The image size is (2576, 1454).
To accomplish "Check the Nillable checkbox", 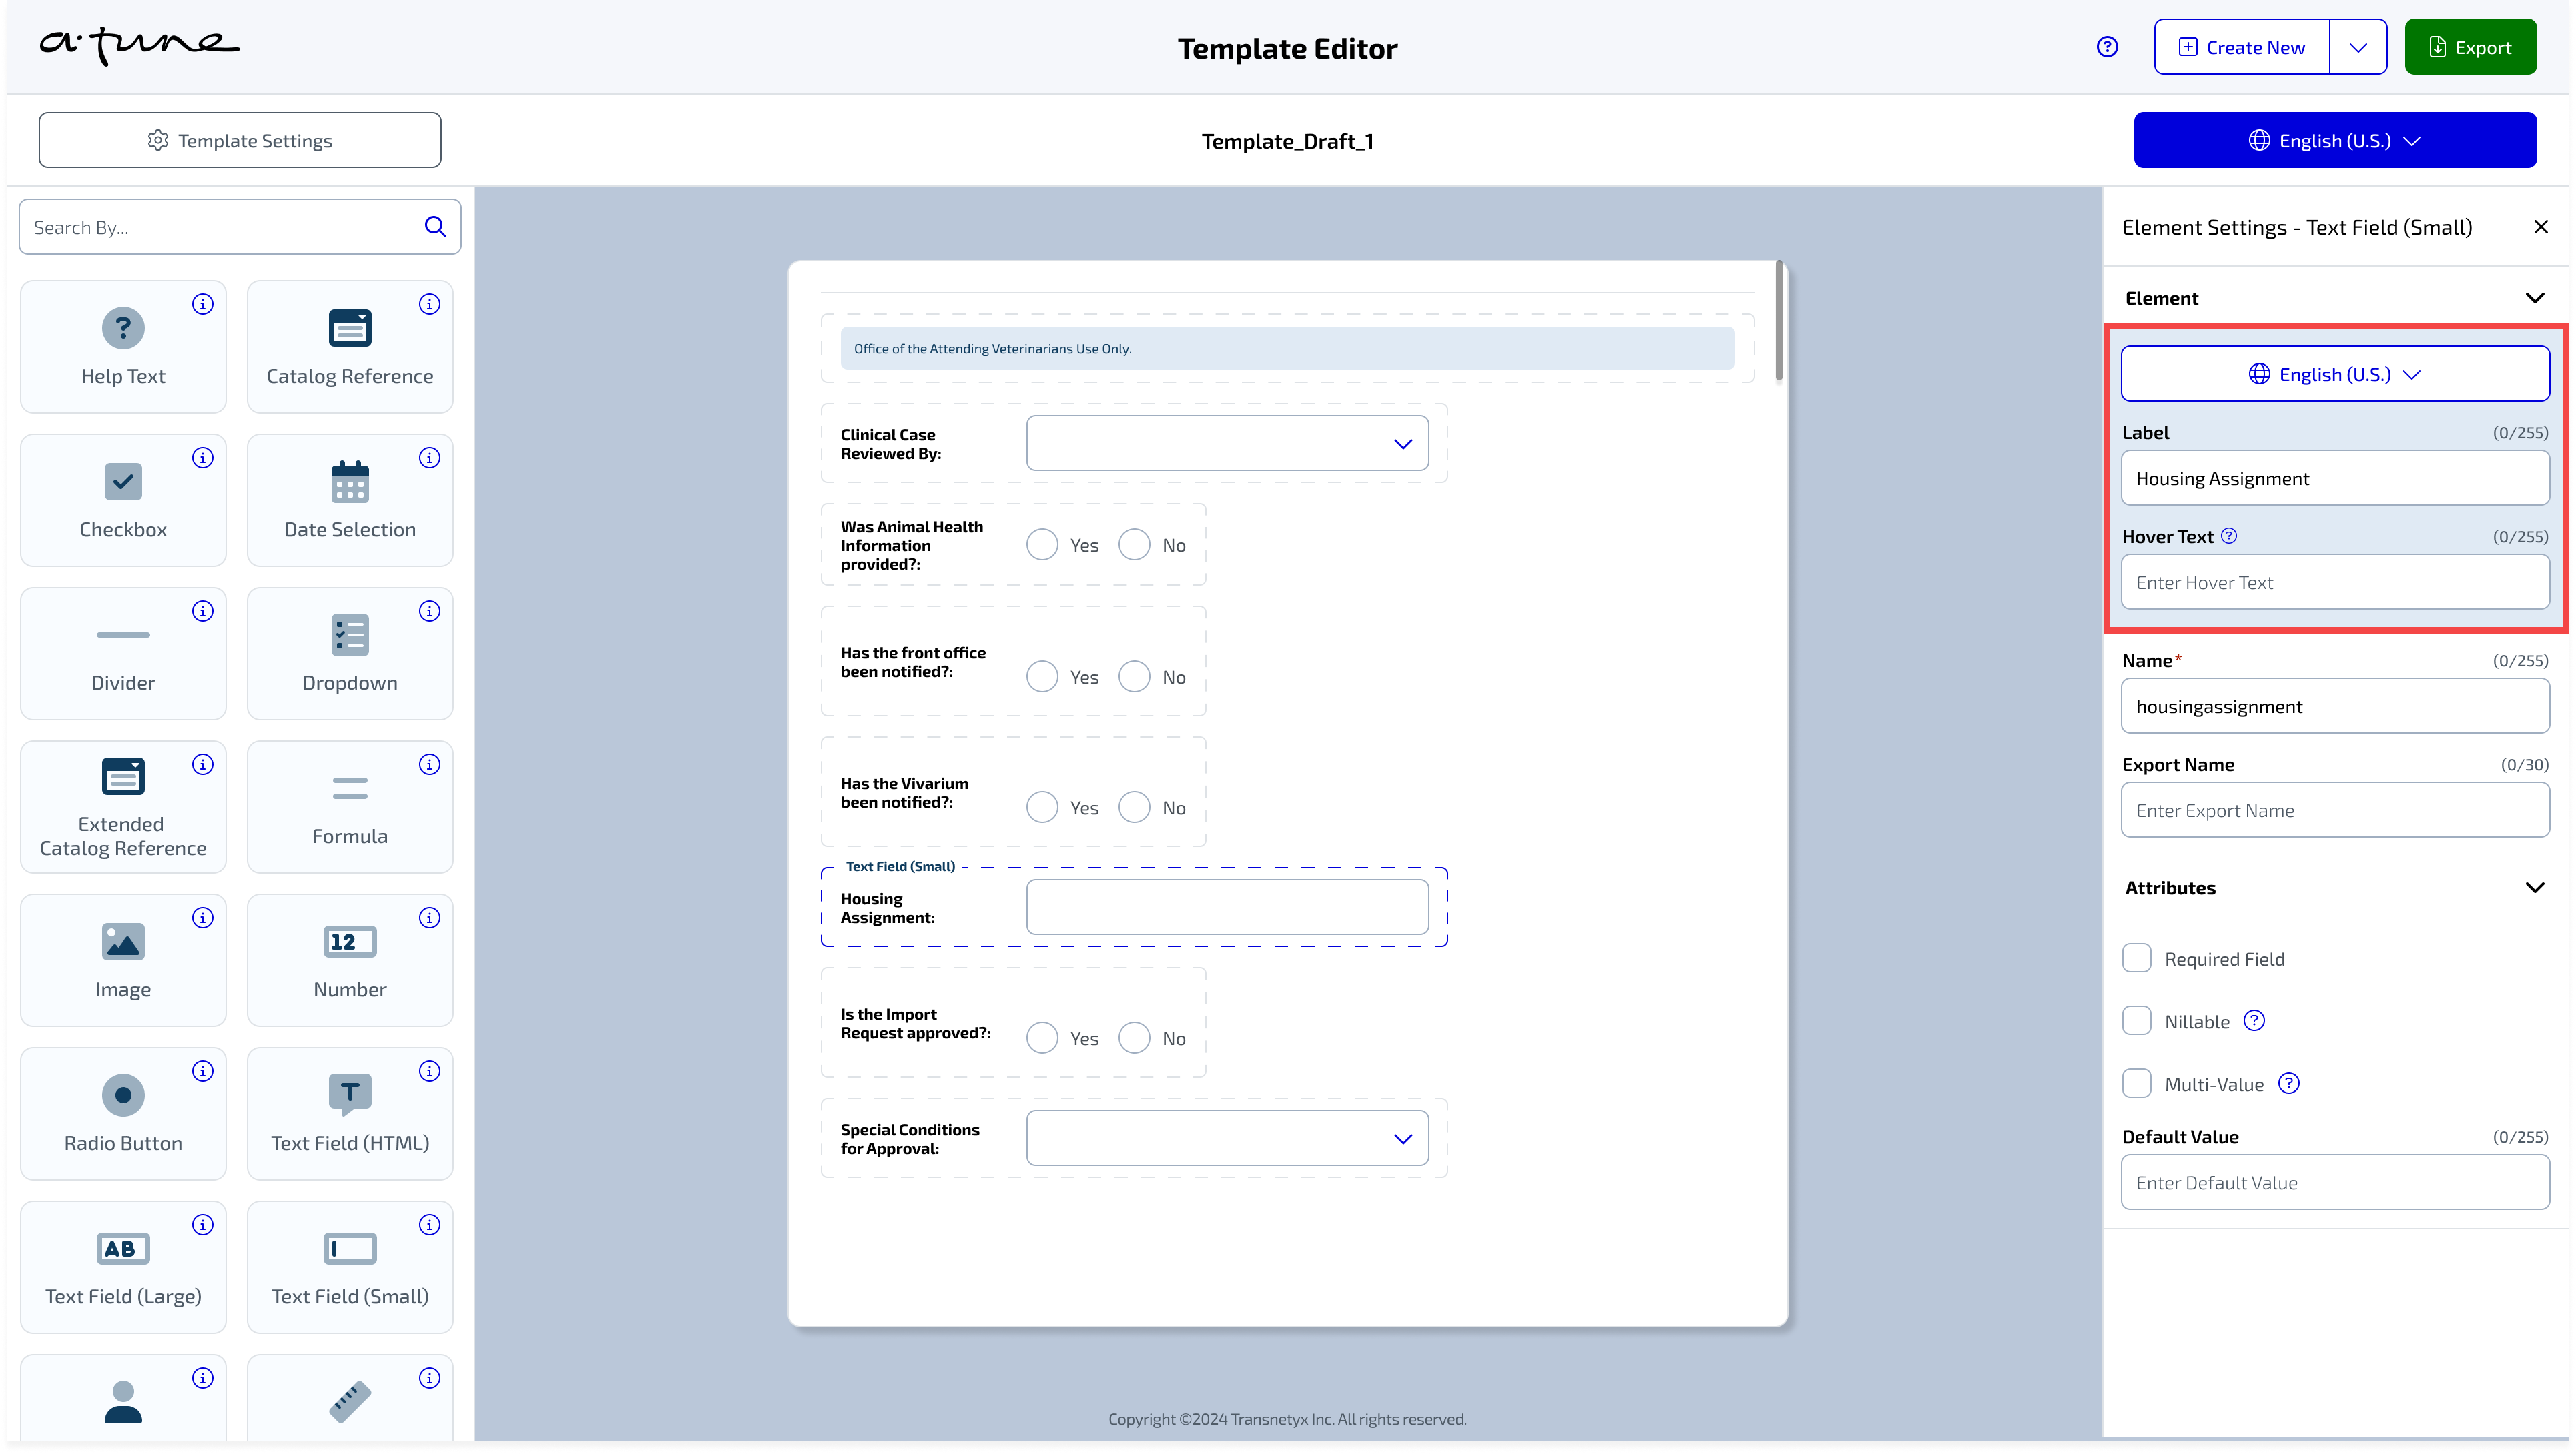I will [x=2137, y=1020].
